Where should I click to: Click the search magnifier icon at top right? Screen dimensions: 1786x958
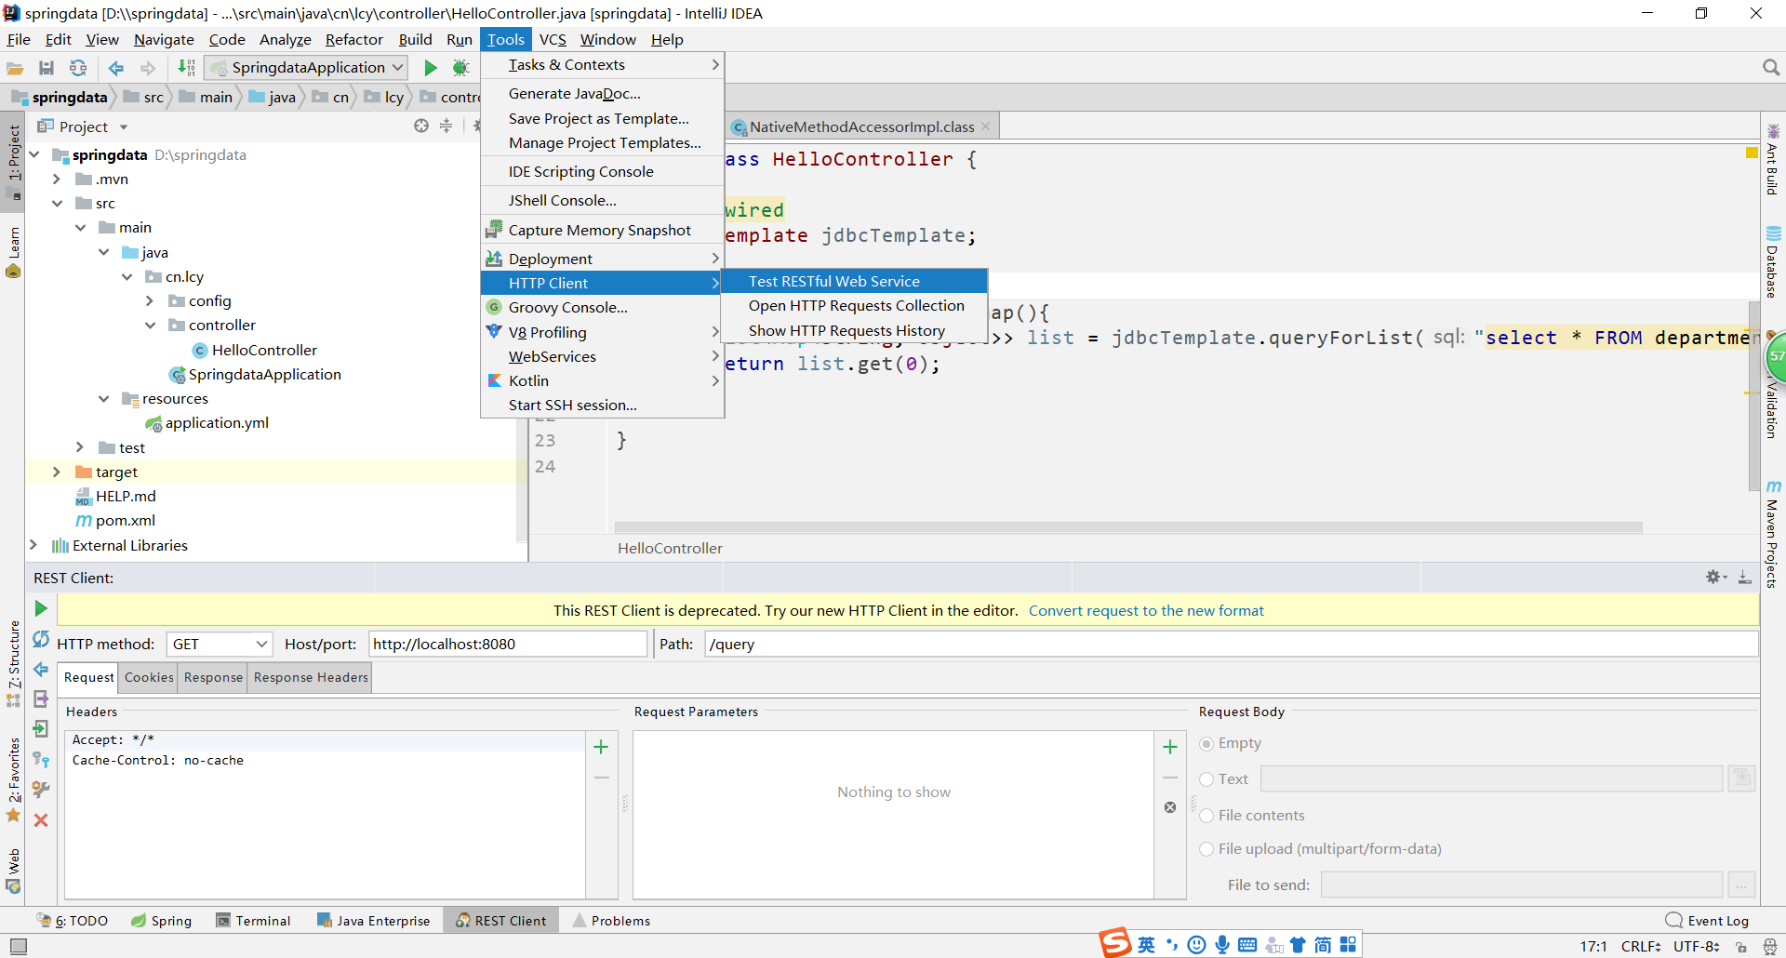(x=1770, y=68)
